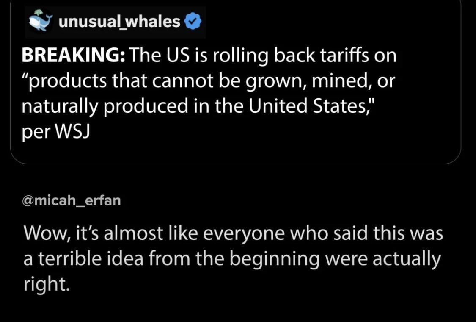Click the final word right
The image size is (476, 322).
coord(45,285)
